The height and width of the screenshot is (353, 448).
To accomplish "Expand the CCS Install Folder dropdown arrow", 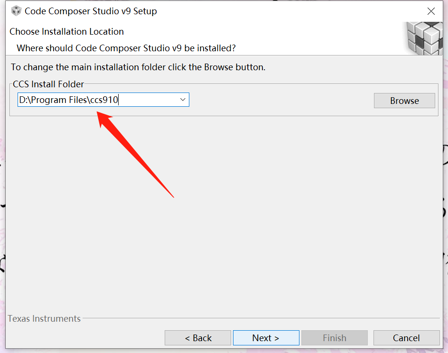I will pyautogui.click(x=183, y=100).
